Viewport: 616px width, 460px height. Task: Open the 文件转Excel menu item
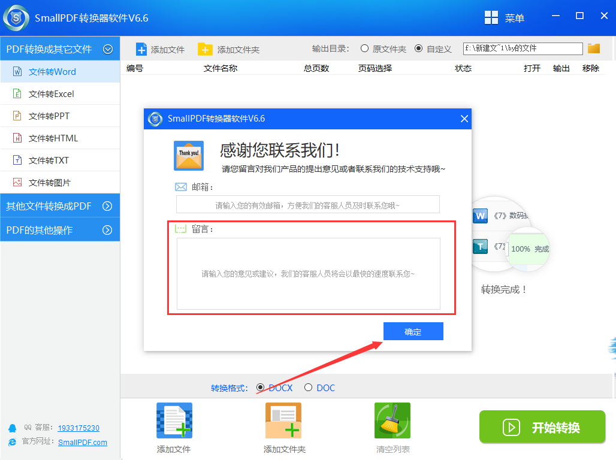[x=60, y=93]
